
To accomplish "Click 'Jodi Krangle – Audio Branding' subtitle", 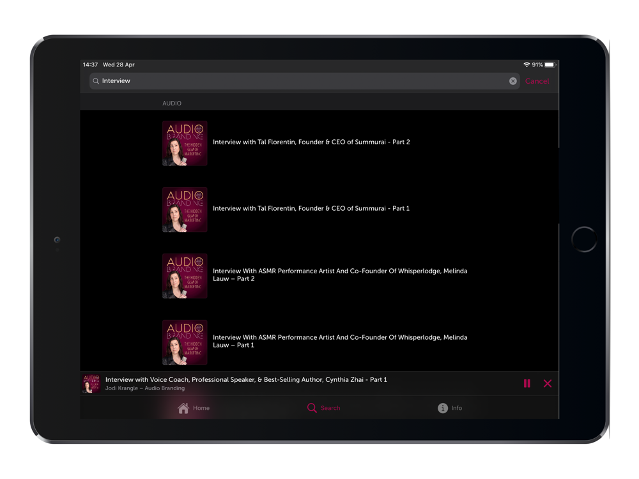I will click(x=144, y=388).
